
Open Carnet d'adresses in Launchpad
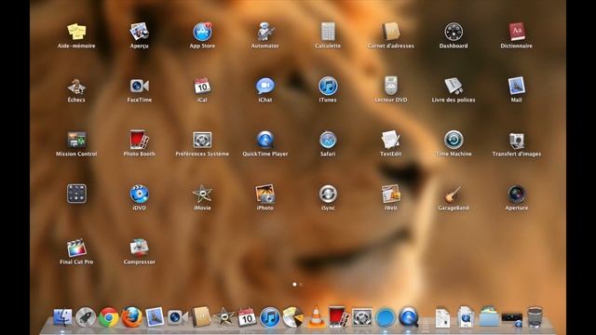391,32
